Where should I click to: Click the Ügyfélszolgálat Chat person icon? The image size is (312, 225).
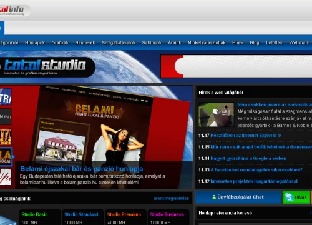pyautogui.click(x=214, y=197)
